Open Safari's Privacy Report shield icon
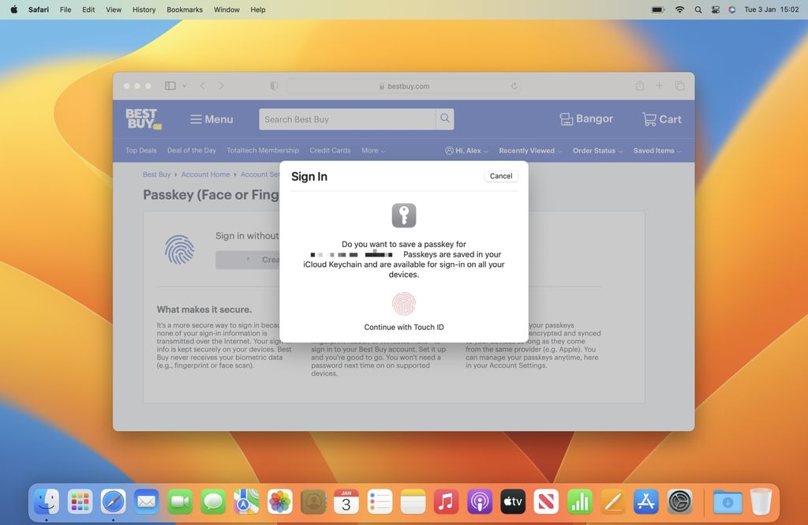Screen dimensions: 808x525 [x=273, y=85]
